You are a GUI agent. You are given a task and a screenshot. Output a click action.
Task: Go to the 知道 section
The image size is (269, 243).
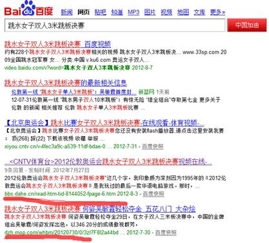click(117, 12)
